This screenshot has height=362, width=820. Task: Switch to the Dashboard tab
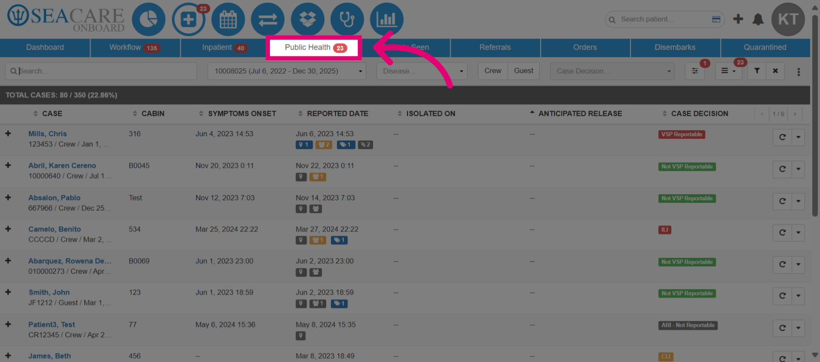45,47
